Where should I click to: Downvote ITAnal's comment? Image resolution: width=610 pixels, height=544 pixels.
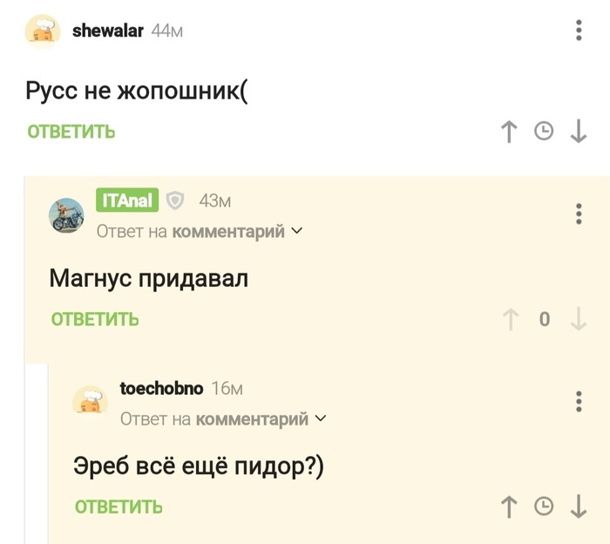tap(578, 319)
